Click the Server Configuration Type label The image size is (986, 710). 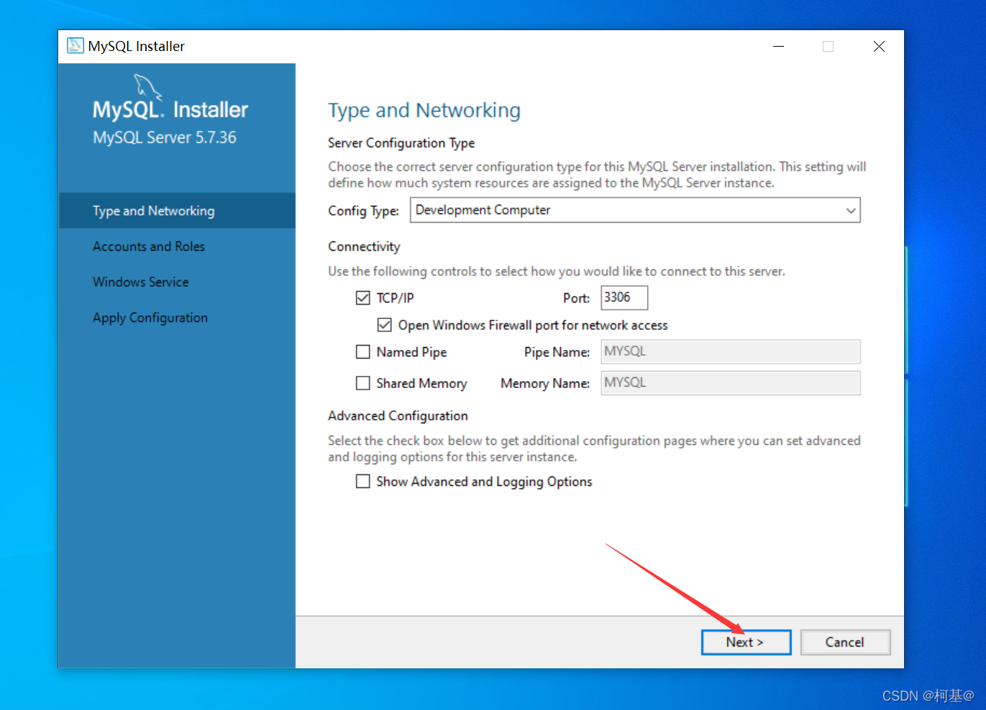tap(401, 143)
